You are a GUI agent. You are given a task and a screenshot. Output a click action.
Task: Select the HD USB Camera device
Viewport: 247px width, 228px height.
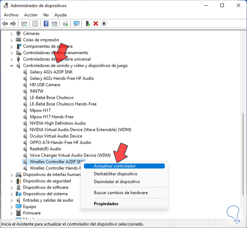pos(45,85)
